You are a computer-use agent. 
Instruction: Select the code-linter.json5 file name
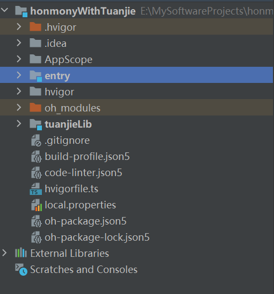tap(83, 173)
